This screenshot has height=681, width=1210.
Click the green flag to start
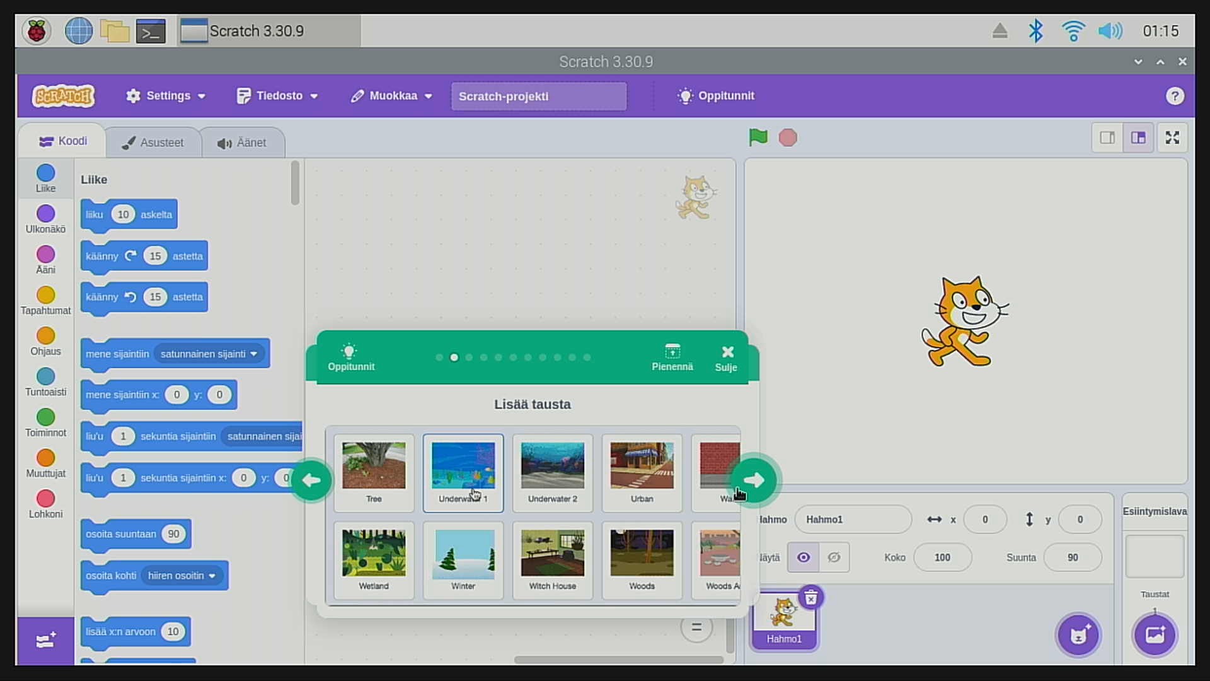pos(758,137)
